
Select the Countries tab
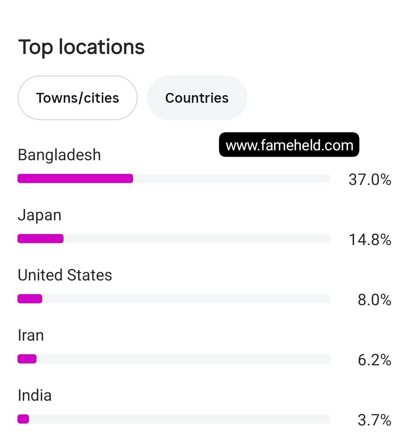(197, 98)
